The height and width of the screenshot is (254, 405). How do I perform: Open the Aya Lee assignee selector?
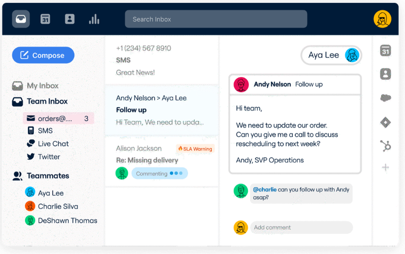331,55
